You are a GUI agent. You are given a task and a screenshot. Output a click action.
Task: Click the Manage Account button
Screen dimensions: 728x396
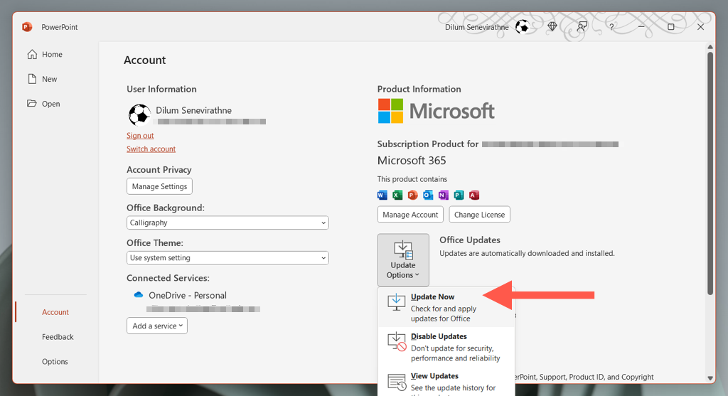point(410,215)
